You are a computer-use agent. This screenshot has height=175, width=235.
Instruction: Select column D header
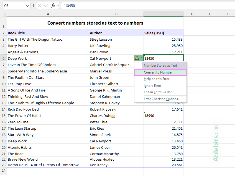pos(192,14)
